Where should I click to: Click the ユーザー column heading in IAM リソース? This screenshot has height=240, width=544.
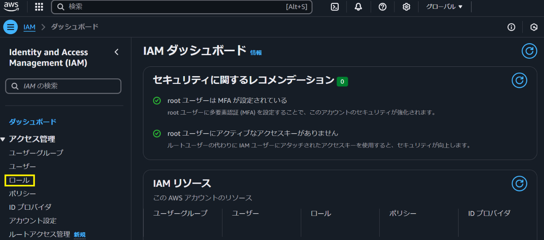(x=245, y=213)
